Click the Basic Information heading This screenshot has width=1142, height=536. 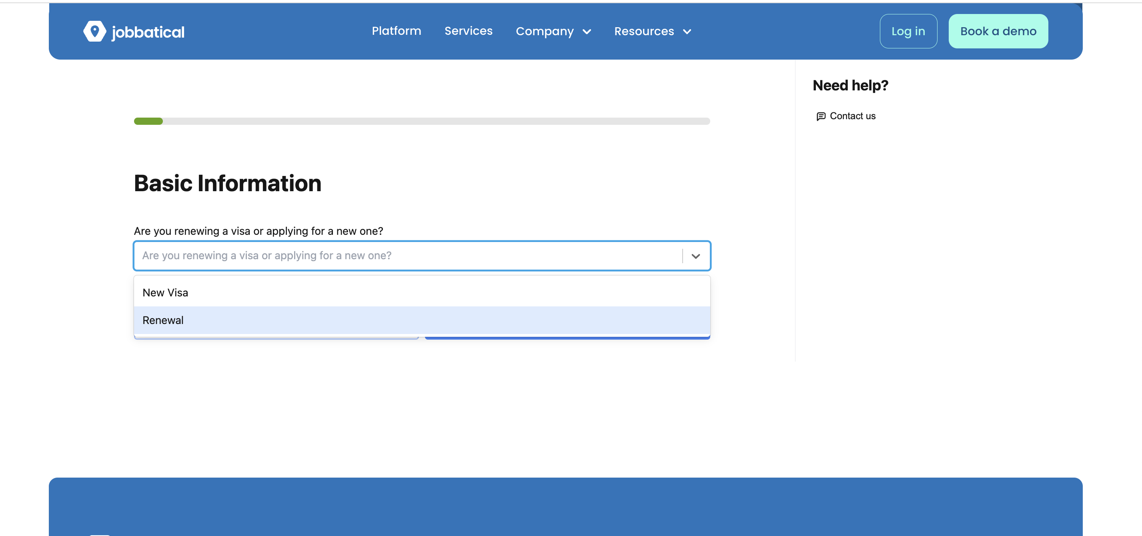[227, 184]
